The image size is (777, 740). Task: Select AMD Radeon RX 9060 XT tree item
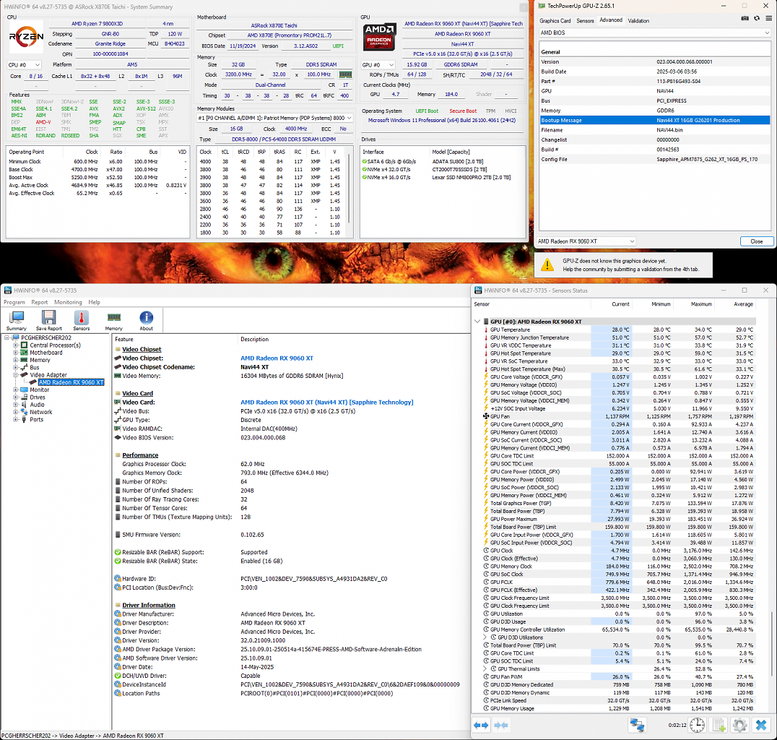point(71,382)
